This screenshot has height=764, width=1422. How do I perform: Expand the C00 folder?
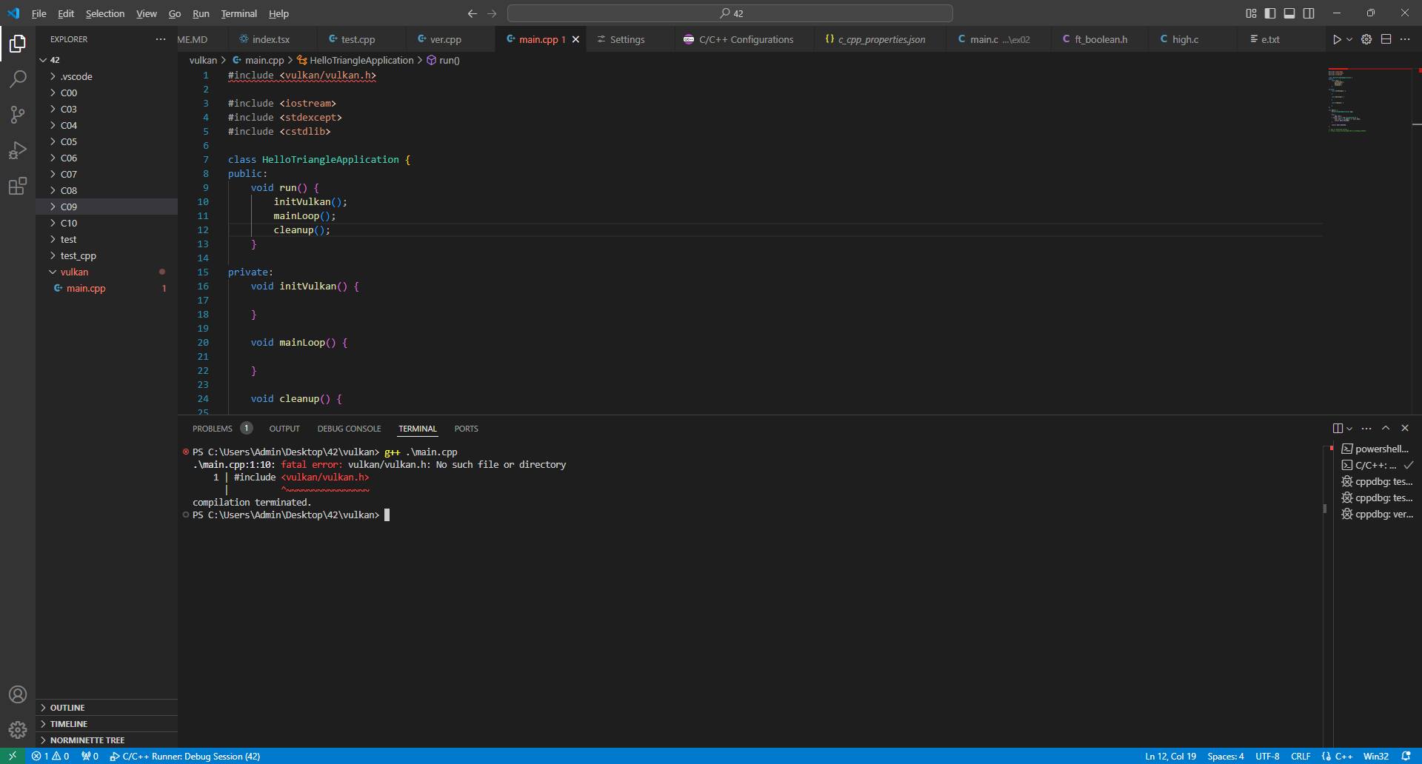107,93
